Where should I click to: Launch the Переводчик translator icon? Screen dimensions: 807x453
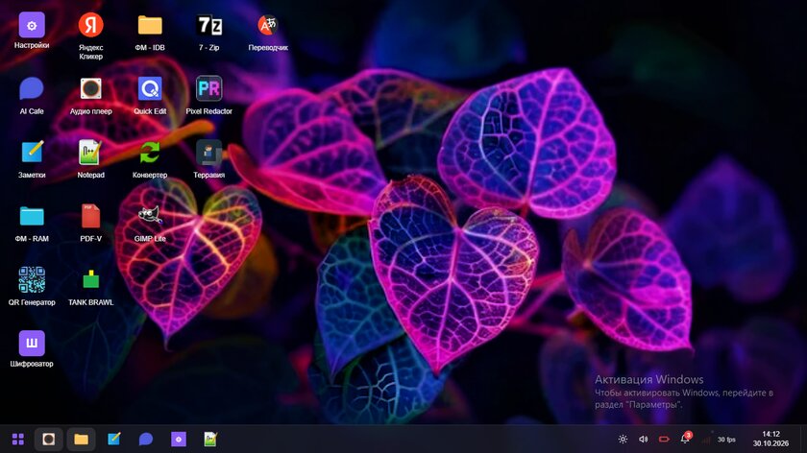(268, 26)
